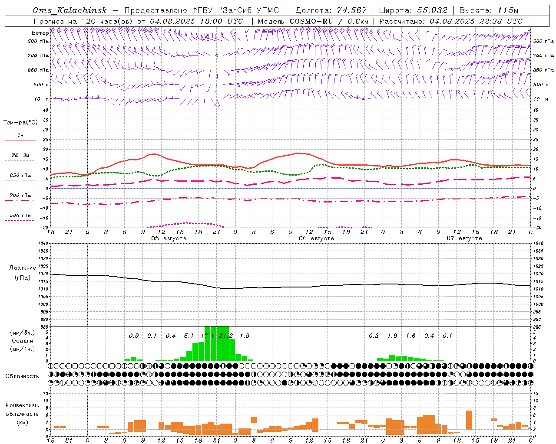The width and height of the screenshot is (556, 444).
Task: Click the 'Конвективн.' convective cloud label
Action: point(22,405)
